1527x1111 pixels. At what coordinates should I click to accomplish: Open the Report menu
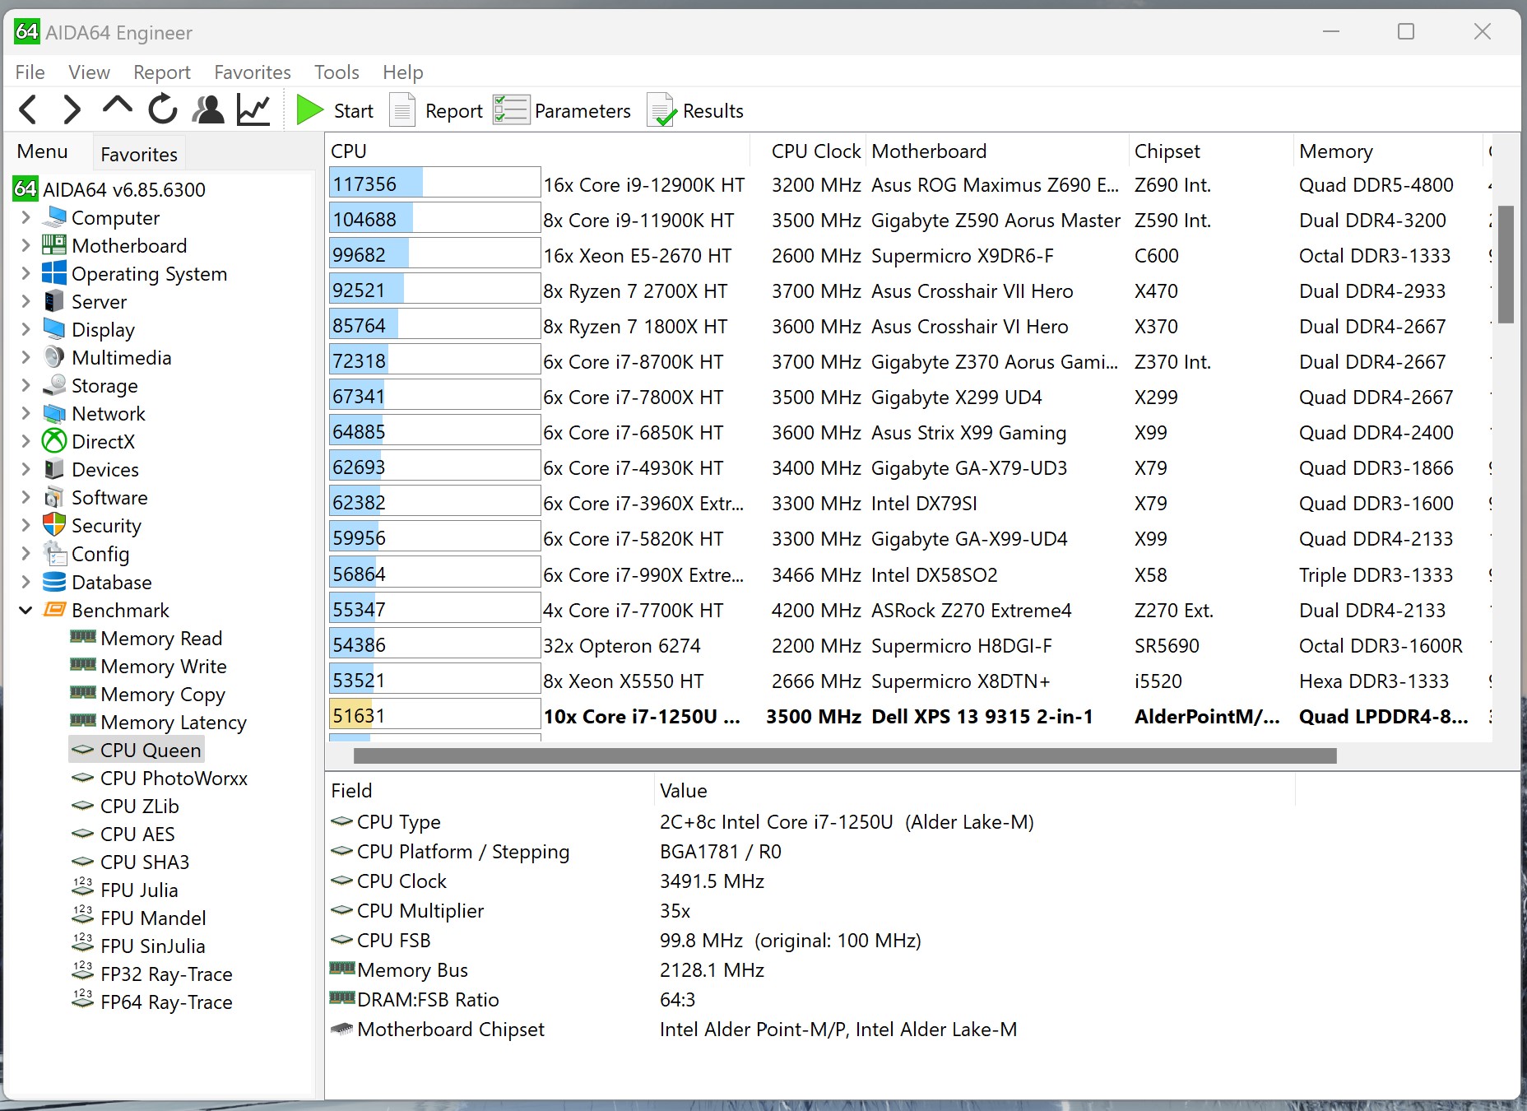162,72
